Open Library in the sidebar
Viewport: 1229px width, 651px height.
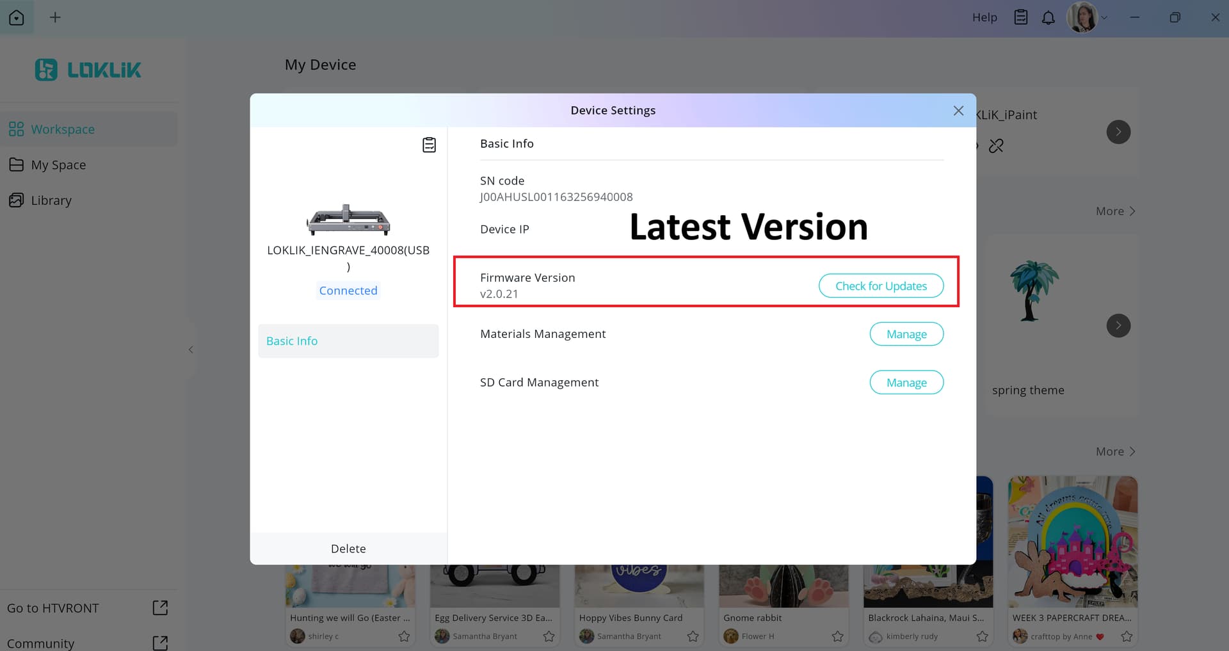point(51,200)
